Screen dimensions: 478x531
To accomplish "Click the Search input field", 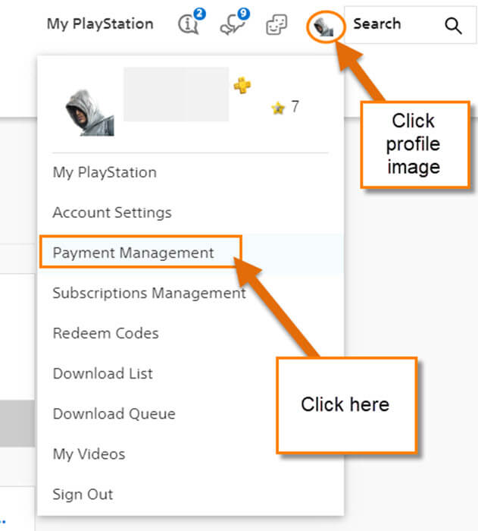I will (410, 25).
